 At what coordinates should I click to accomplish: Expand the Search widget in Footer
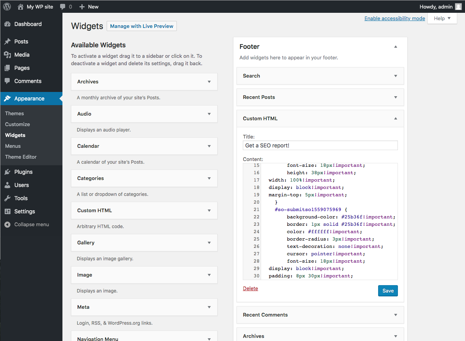(395, 76)
